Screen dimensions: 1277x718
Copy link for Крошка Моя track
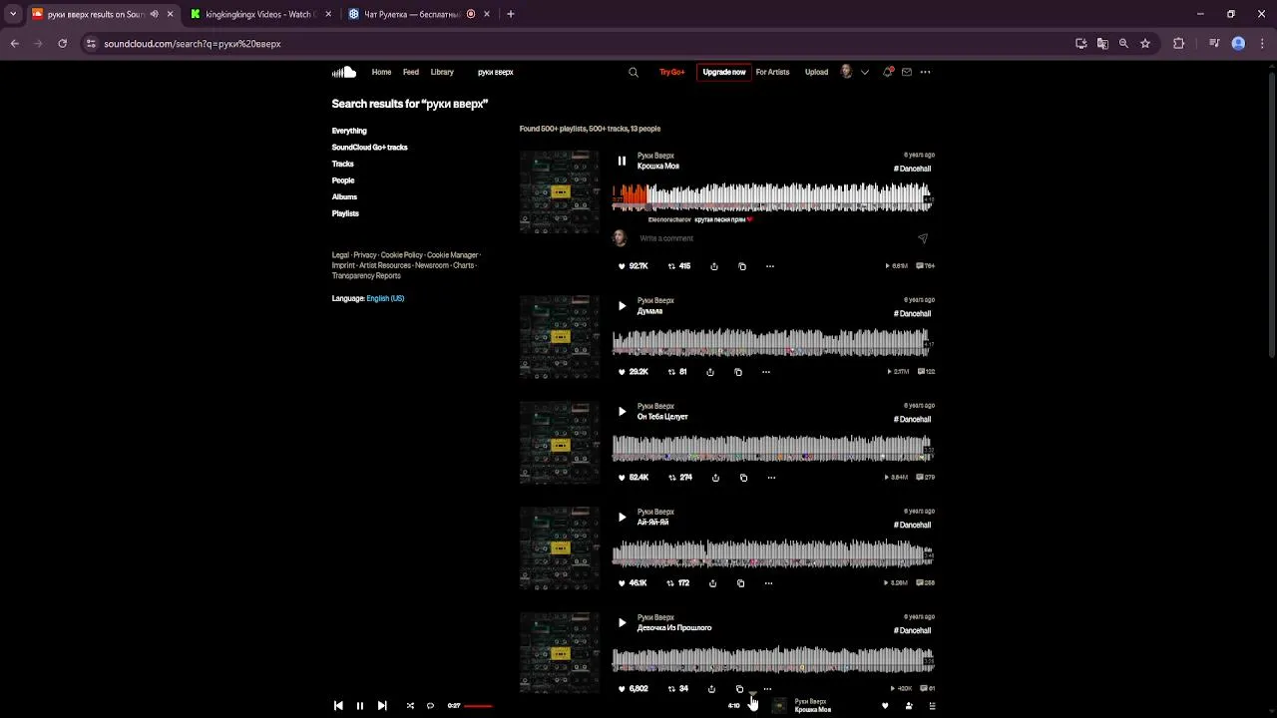tap(742, 266)
